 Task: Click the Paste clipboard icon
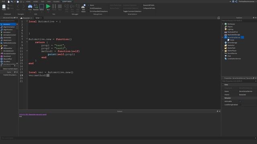[x=4, y=7]
